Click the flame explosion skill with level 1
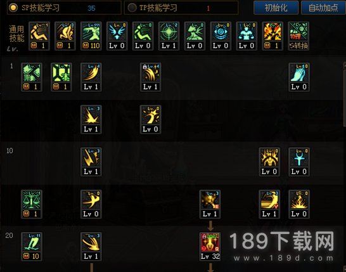The height and width of the screenshot is (272, 346). click(272, 36)
